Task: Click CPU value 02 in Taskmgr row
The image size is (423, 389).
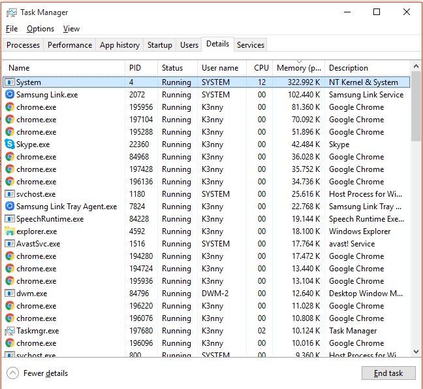Action: pyautogui.click(x=262, y=331)
